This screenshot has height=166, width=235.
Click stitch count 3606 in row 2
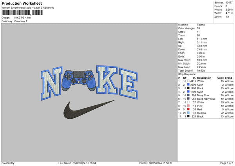coord(193,85)
